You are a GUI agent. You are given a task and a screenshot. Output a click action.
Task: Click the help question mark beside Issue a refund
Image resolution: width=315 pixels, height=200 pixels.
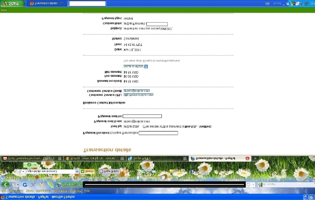(146, 67)
